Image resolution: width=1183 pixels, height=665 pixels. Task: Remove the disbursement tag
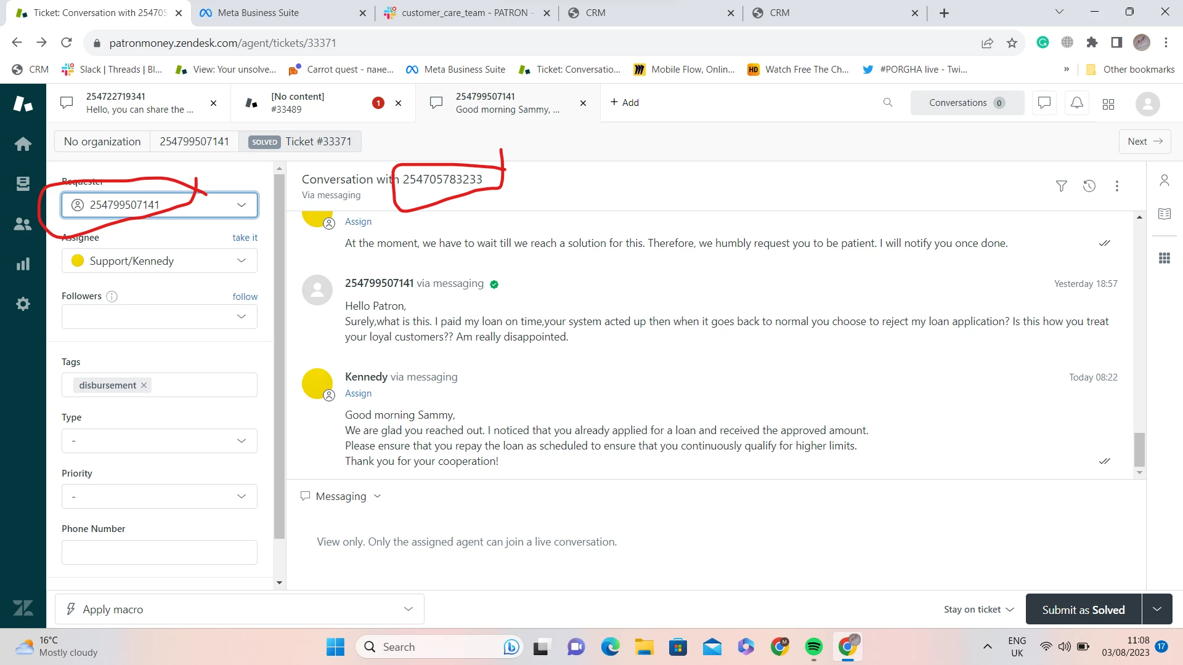coord(144,385)
